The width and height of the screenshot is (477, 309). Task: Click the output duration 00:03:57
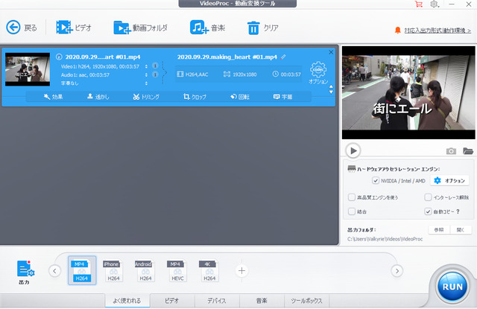click(x=286, y=74)
